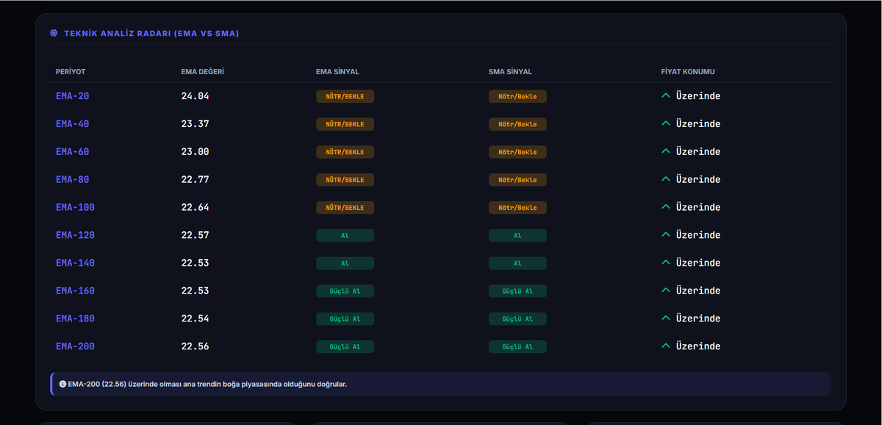Click the up chevron in the EMA-160 row
882x425 pixels.
(x=665, y=290)
